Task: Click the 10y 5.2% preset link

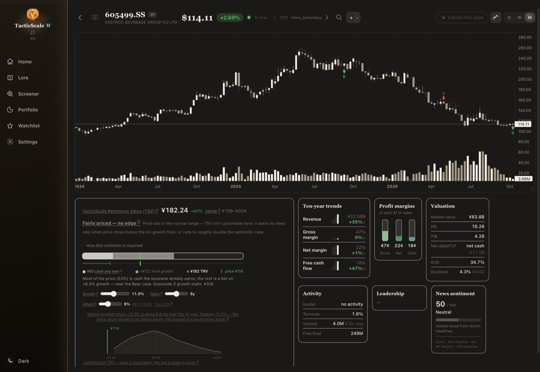Action: point(163,304)
